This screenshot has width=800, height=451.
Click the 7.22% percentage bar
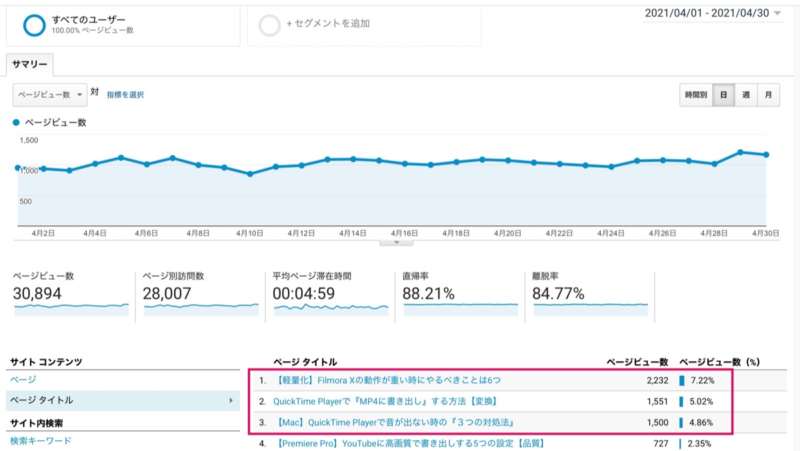(682, 380)
